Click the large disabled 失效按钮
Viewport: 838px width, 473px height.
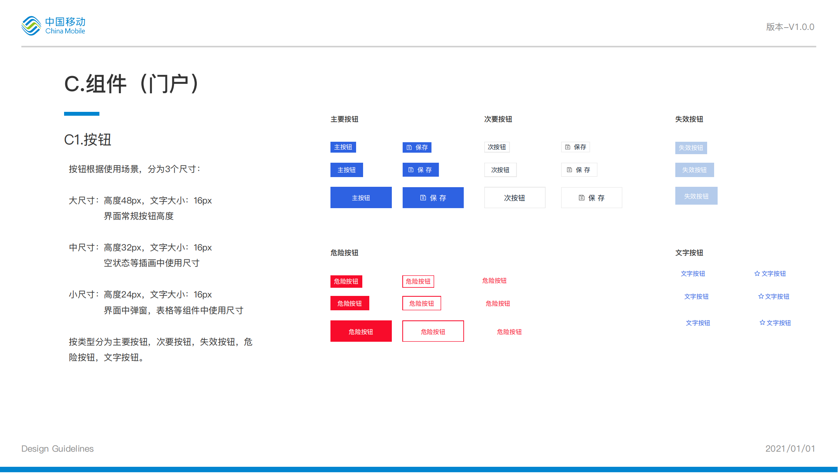[x=696, y=196]
